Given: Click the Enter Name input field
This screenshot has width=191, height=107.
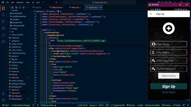Looking at the screenshot, I should 169,44.
